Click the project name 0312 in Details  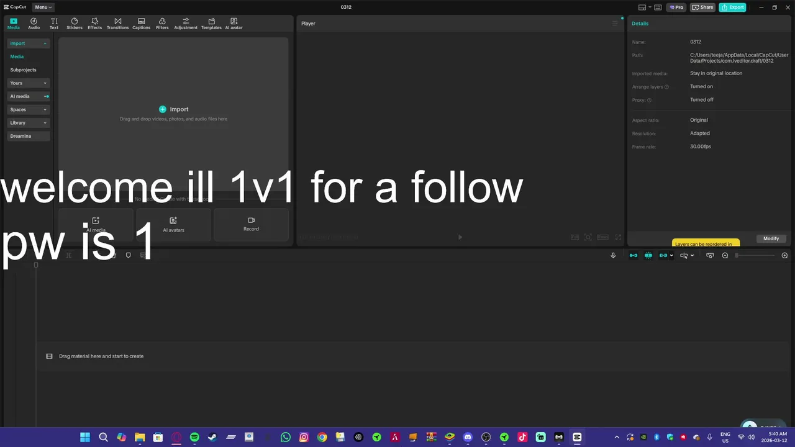[x=696, y=42]
